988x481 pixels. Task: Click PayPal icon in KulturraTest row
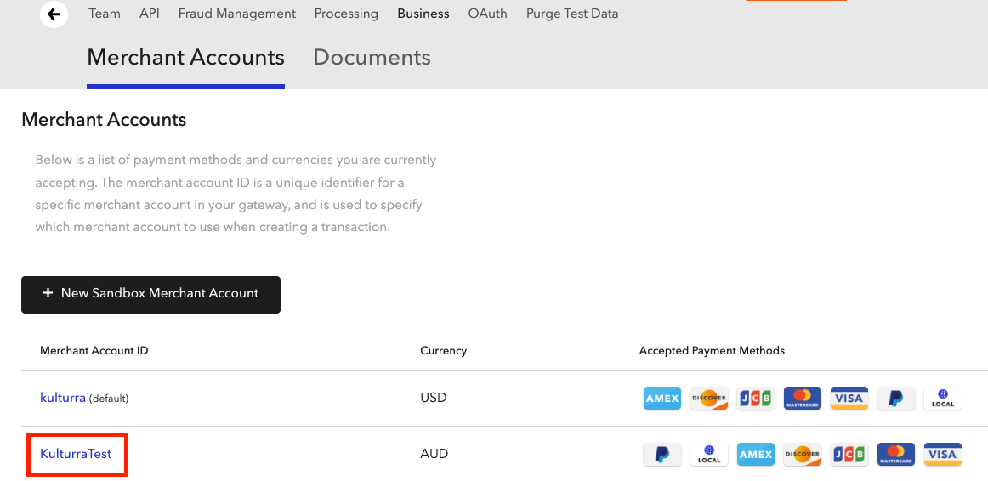[662, 455]
